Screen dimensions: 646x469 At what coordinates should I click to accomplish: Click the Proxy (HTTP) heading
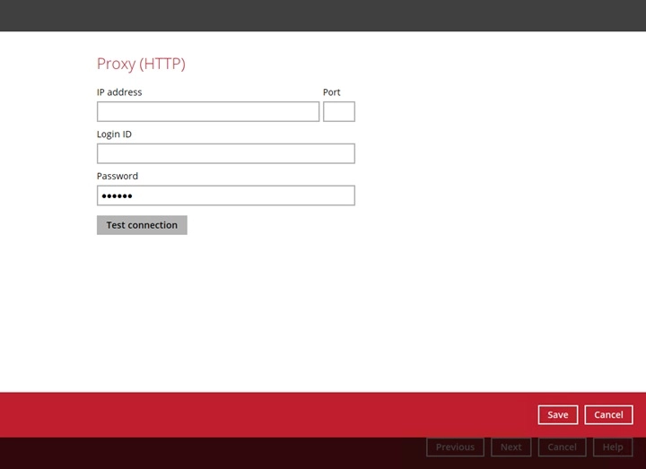click(141, 64)
